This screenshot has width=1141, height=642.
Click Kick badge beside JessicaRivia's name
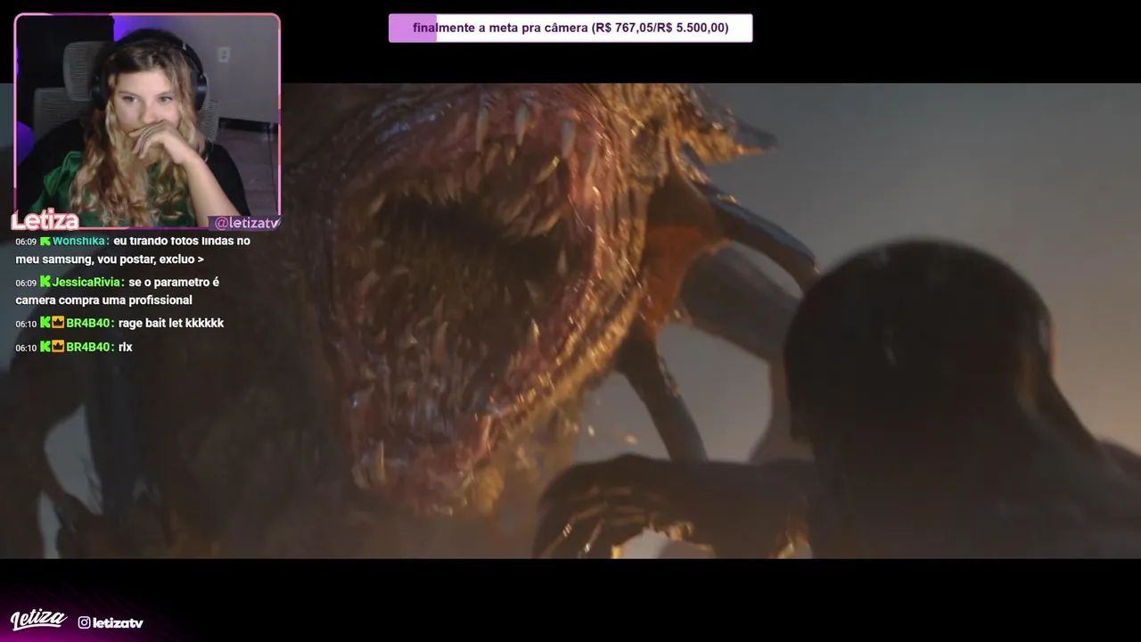pyautogui.click(x=45, y=282)
